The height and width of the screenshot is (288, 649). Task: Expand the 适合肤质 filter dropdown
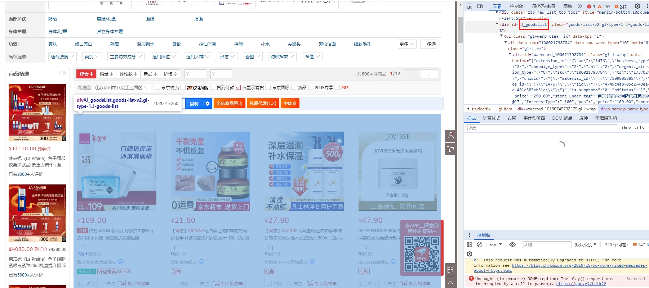click(62, 56)
